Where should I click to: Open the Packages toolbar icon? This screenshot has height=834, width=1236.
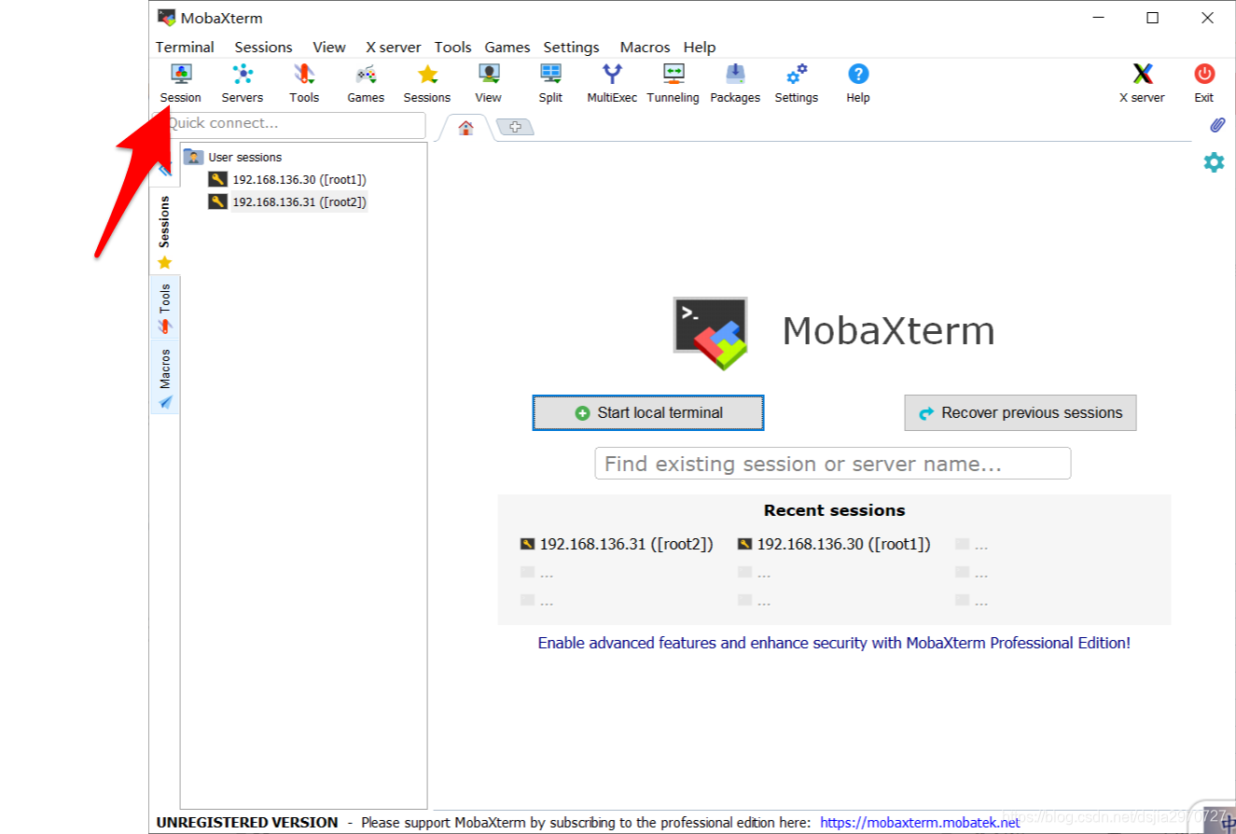click(735, 83)
